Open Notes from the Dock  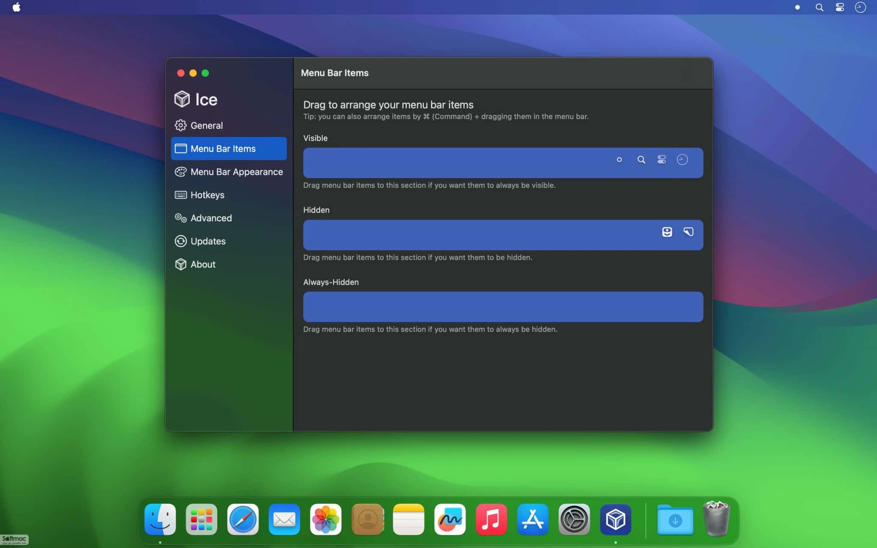409,519
